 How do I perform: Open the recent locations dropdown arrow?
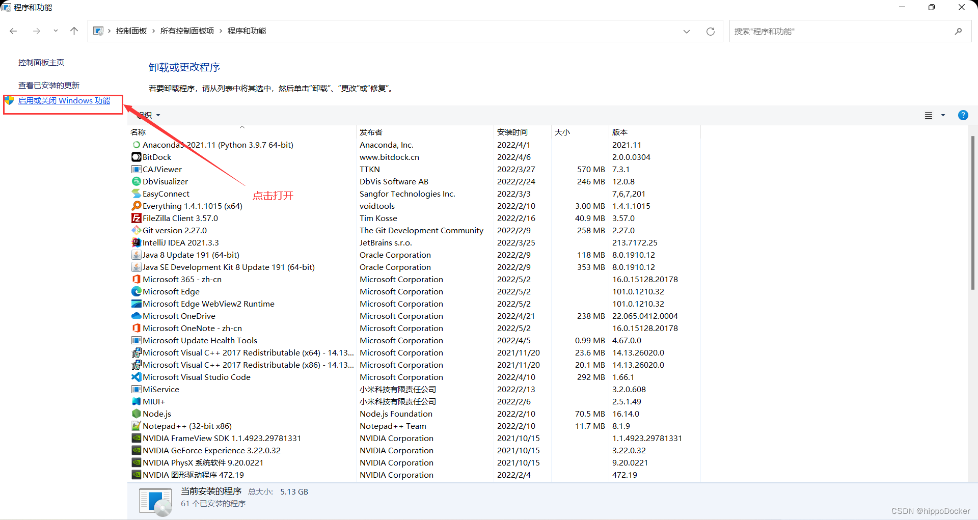56,31
